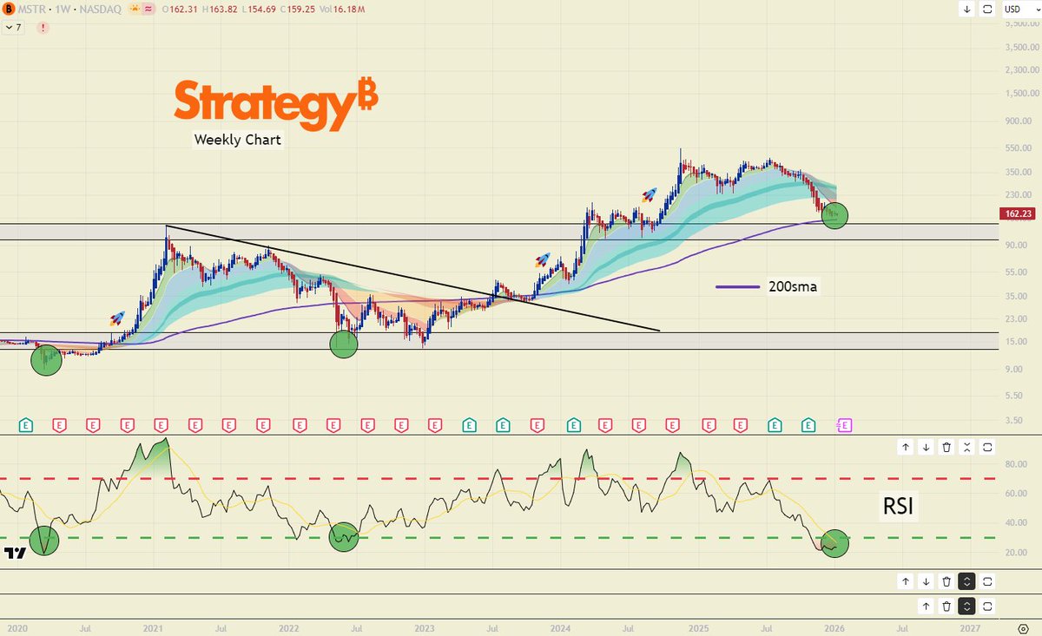Open the purple upcoming earnings marker
Viewport: 1042px width, 636px height.
pyautogui.click(x=844, y=425)
